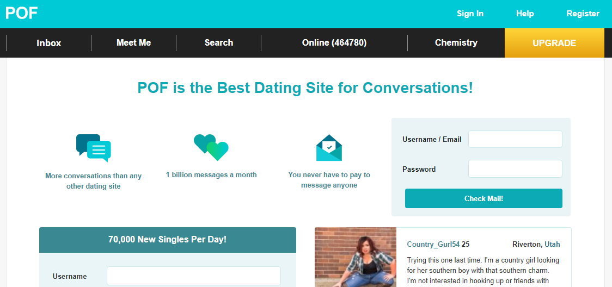The width and height of the screenshot is (612, 287).
Task: Open the Chemistry tab
Action: tap(456, 43)
